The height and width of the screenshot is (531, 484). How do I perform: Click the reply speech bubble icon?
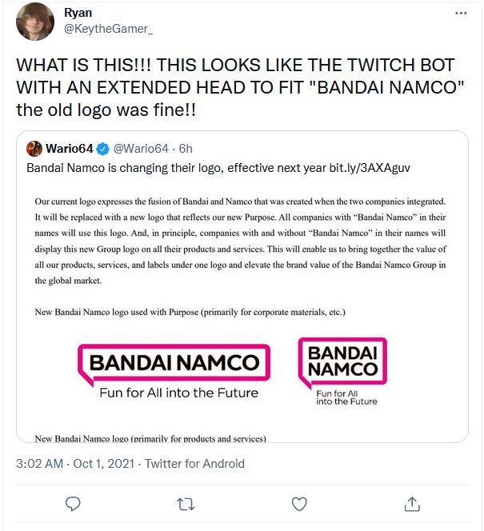(x=73, y=503)
